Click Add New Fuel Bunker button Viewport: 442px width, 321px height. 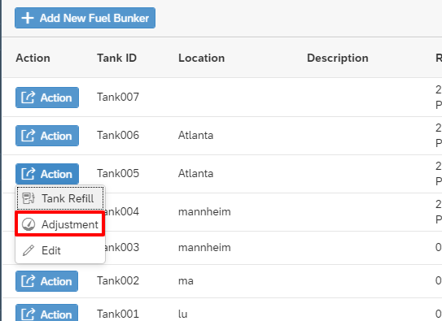(x=85, y=18)
